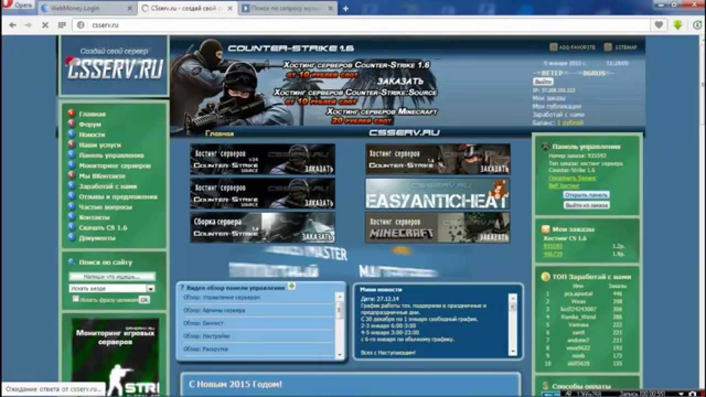Open Скачать CS 1.6 in the left menu
The height and width of the screenshot is (397, 706).
pos(103,228)
